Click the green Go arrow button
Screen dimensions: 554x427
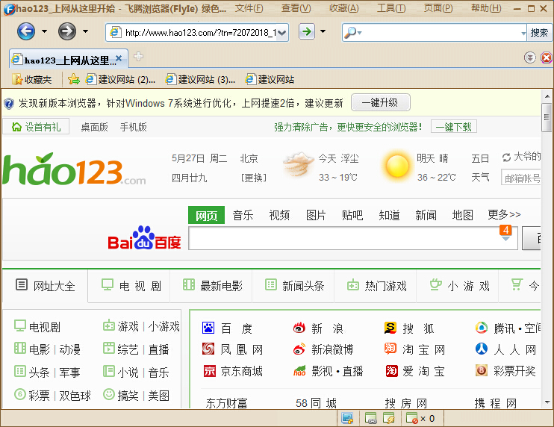click(307, 32)
